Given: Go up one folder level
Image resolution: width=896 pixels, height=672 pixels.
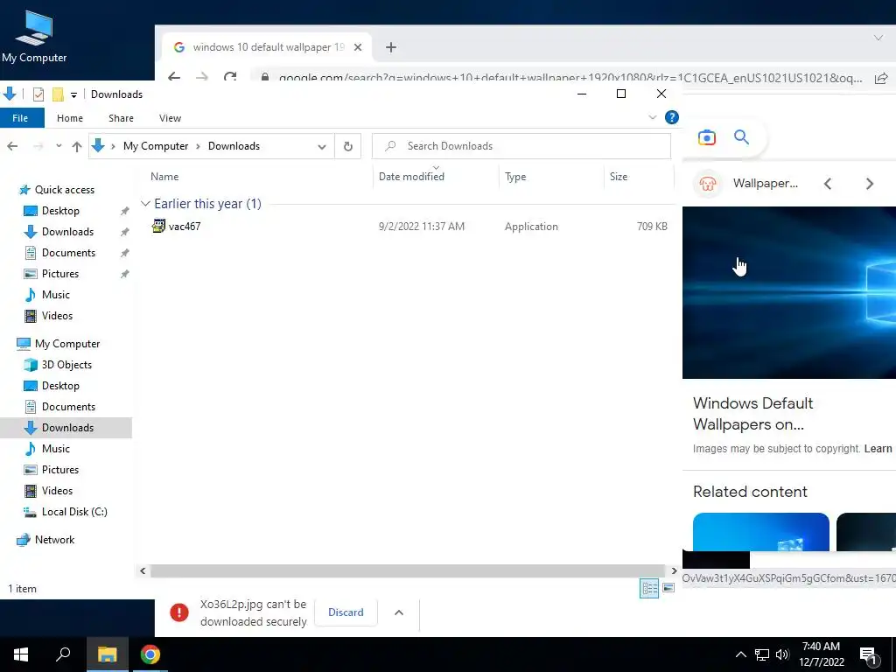Looking at the screenshot, I should point(77,146).
